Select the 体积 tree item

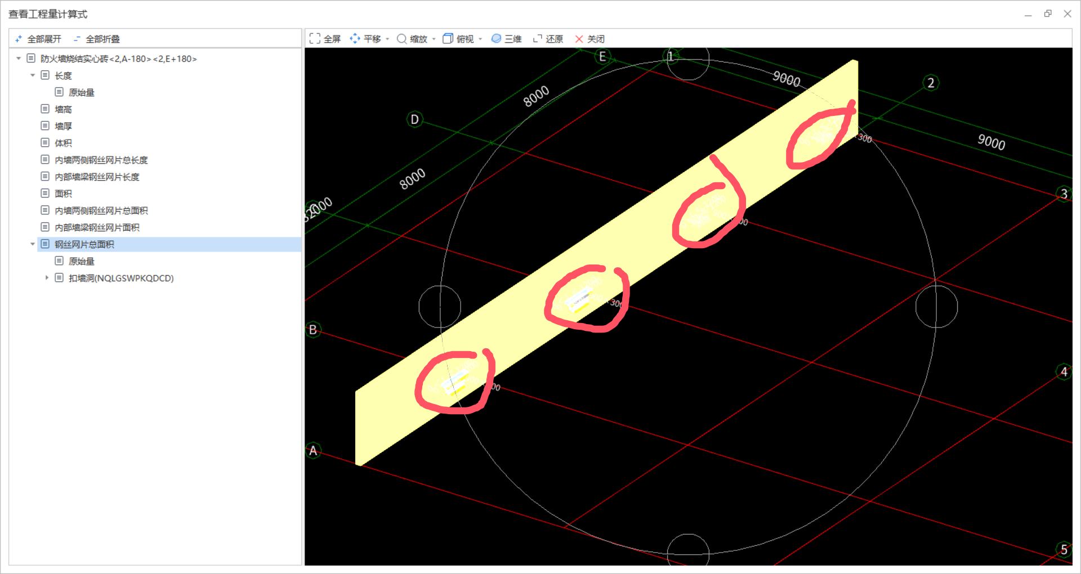(63, 143)
